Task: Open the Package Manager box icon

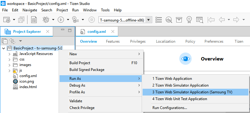Action: tap(179, 20)
